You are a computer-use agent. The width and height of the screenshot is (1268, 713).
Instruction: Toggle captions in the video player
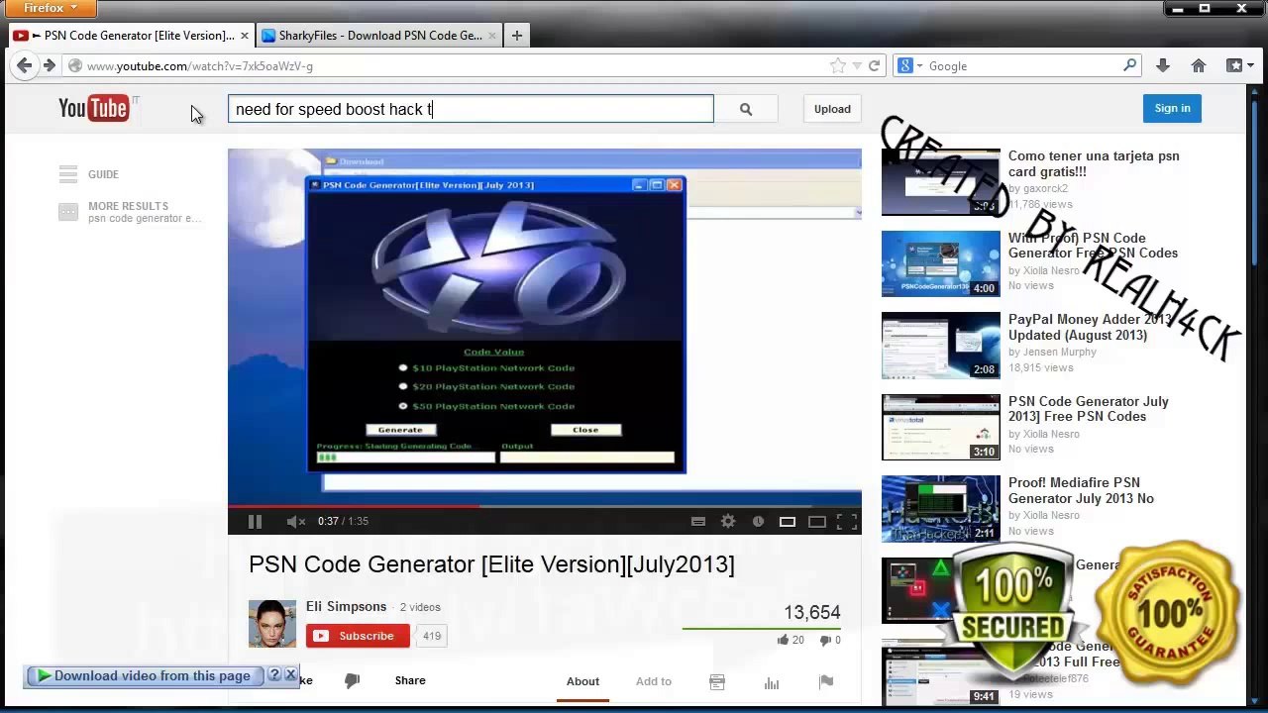tap(698, 521)
